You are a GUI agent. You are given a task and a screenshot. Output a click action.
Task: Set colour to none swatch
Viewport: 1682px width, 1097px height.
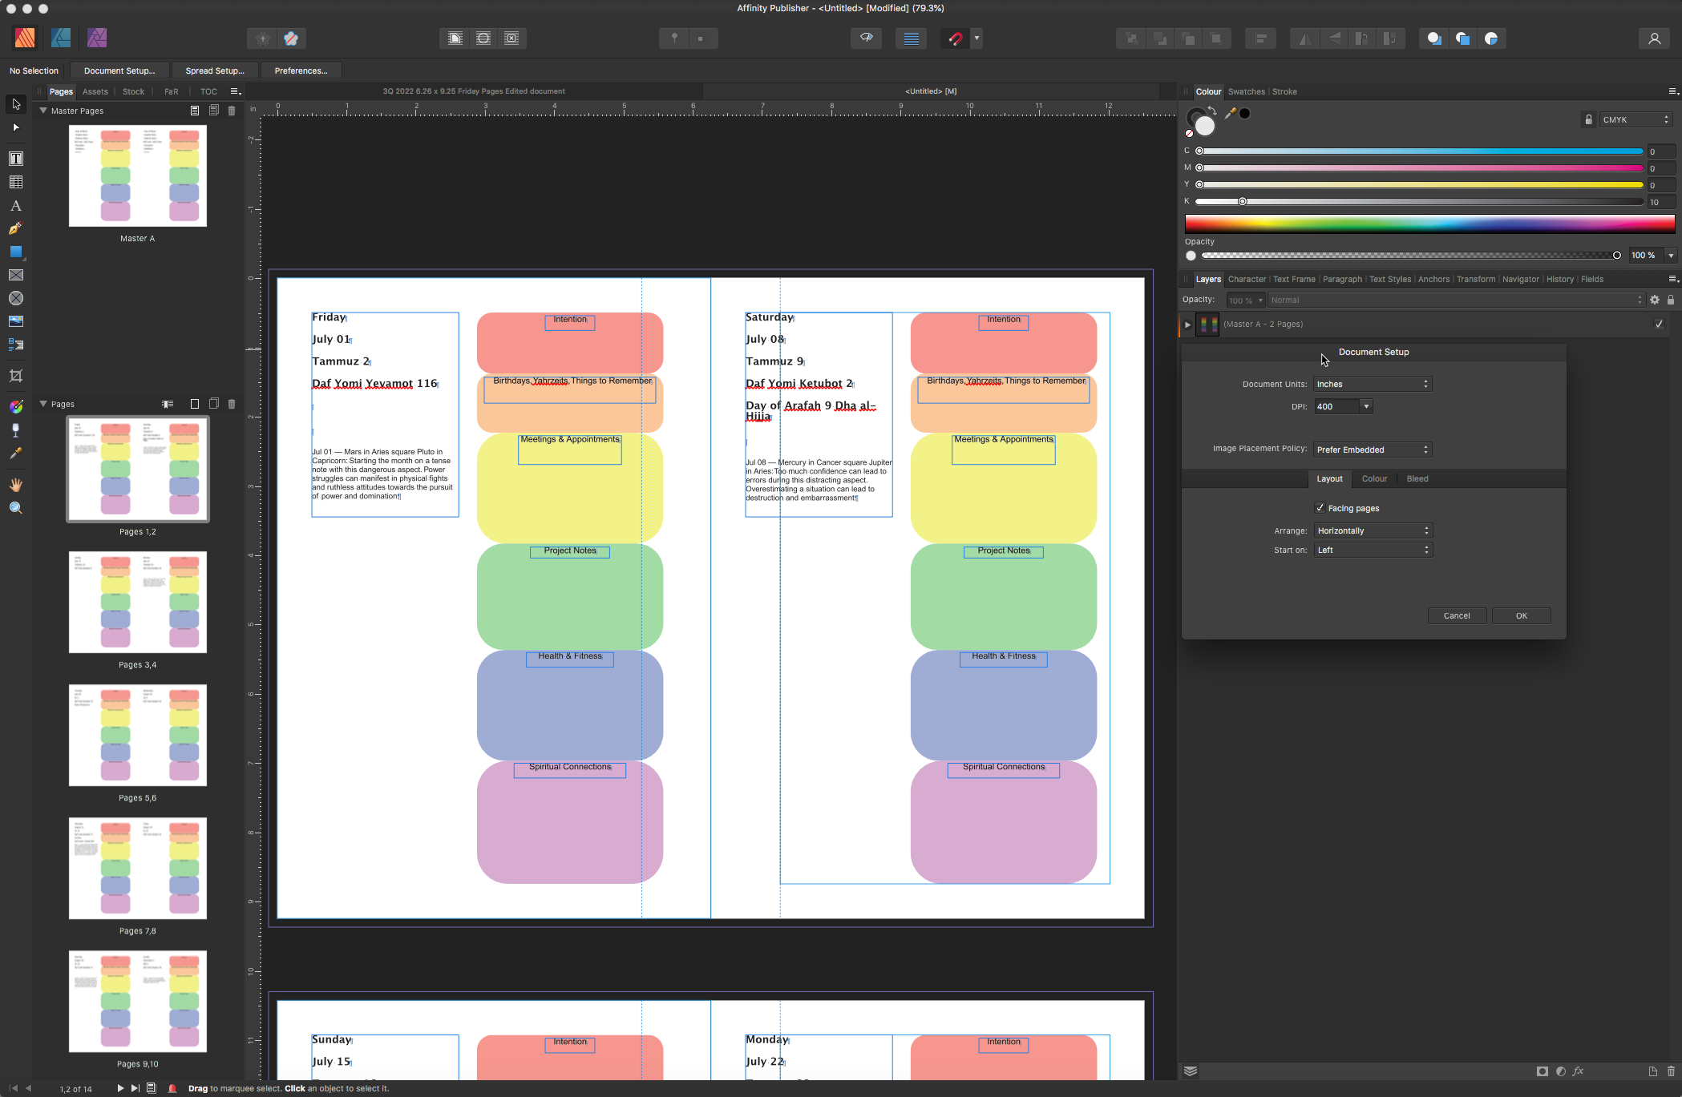point(1190,134)
